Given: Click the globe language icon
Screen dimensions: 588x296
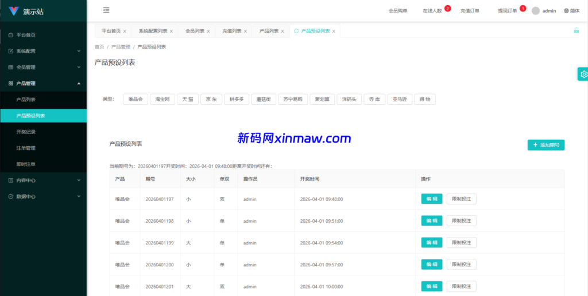Looking at the screenshot, I should coord(566,11).
